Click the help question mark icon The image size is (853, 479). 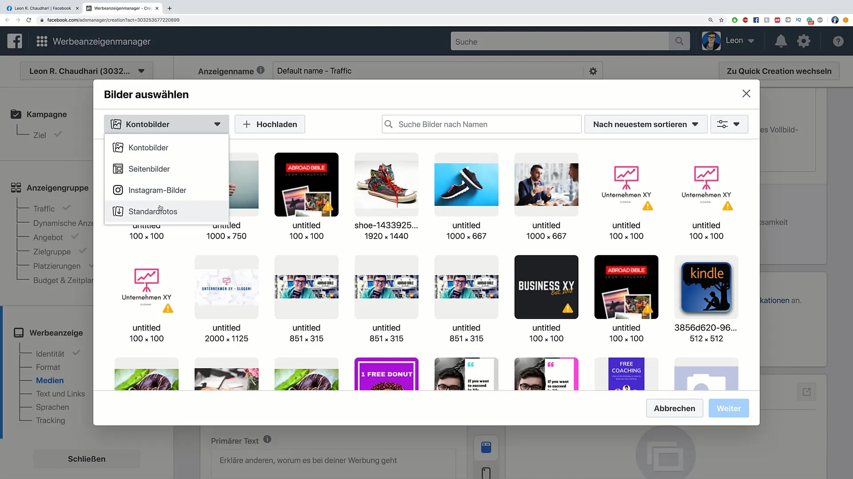pos(838,41)
